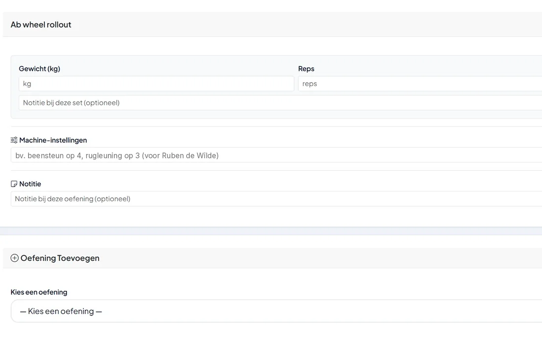
Task: Click the divider line above Notitie section
Action: [276, 171]
